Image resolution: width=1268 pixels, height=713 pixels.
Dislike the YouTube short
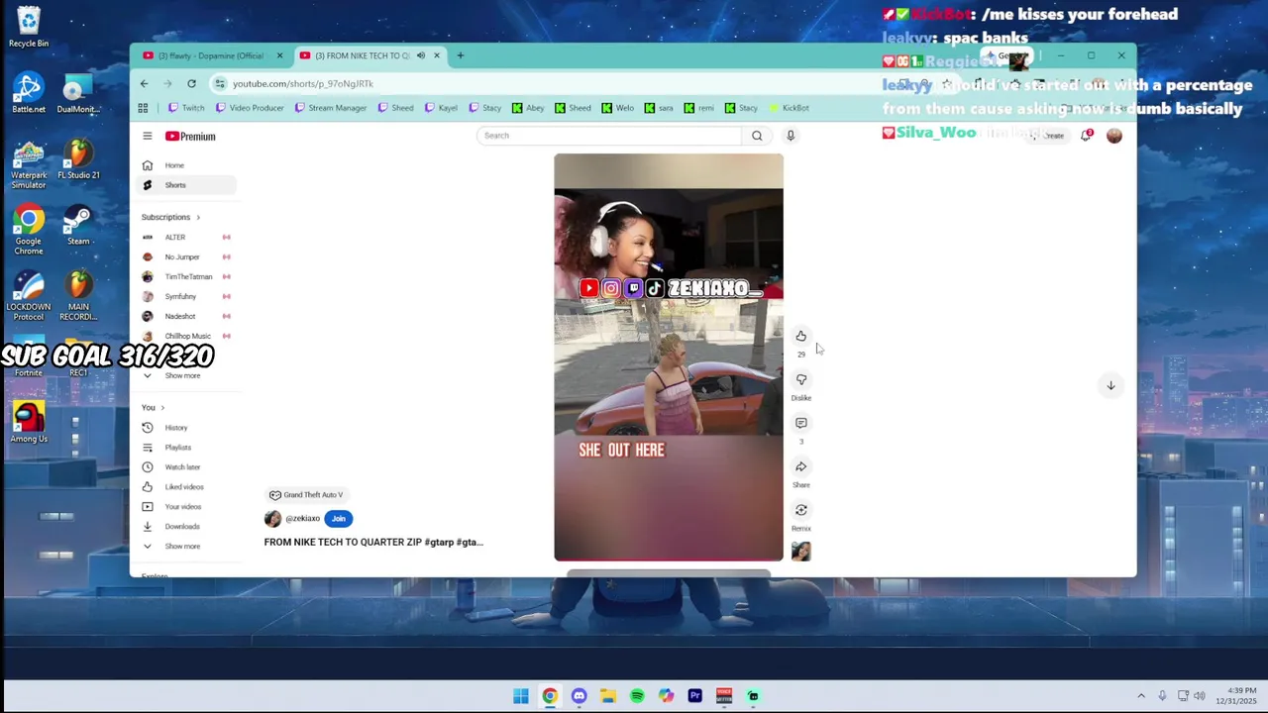[800, 379]
